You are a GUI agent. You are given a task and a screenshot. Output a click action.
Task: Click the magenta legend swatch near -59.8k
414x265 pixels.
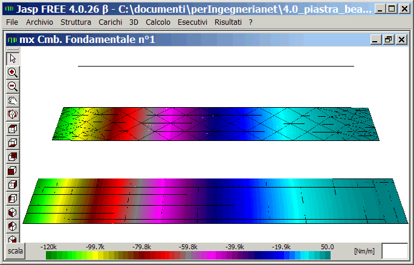pyautogui.click(x=210, y=255)
